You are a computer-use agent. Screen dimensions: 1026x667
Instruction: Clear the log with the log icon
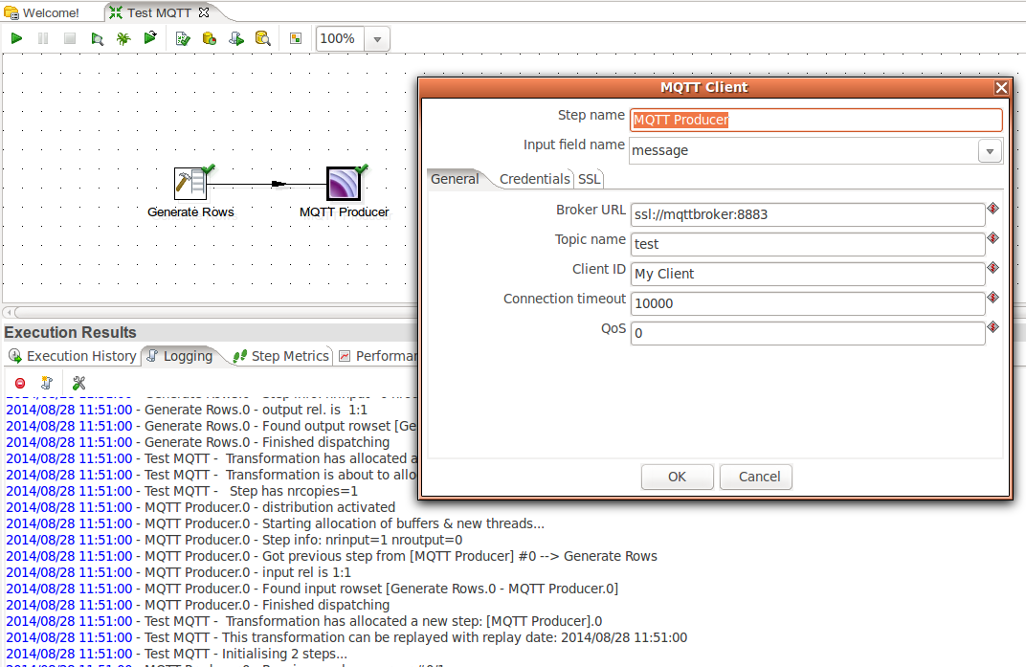pos(47,383)
